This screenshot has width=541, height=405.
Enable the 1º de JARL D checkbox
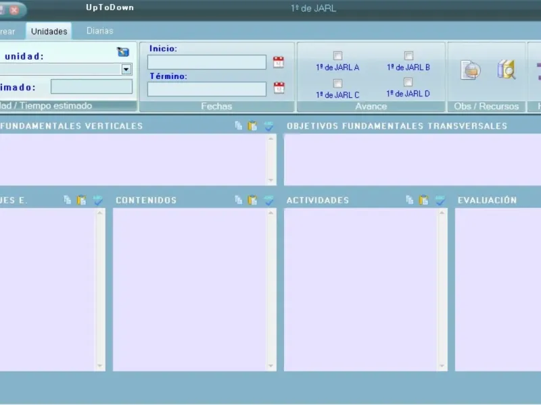(408, 82)
